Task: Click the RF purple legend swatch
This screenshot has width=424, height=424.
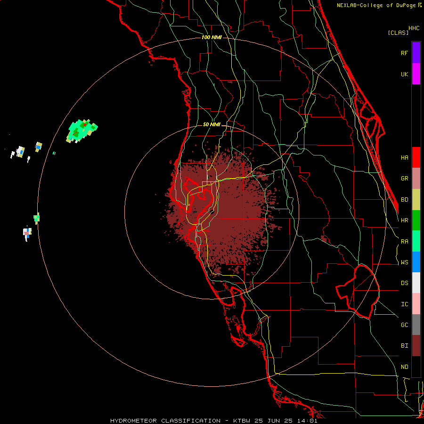Action: (416, 53)
